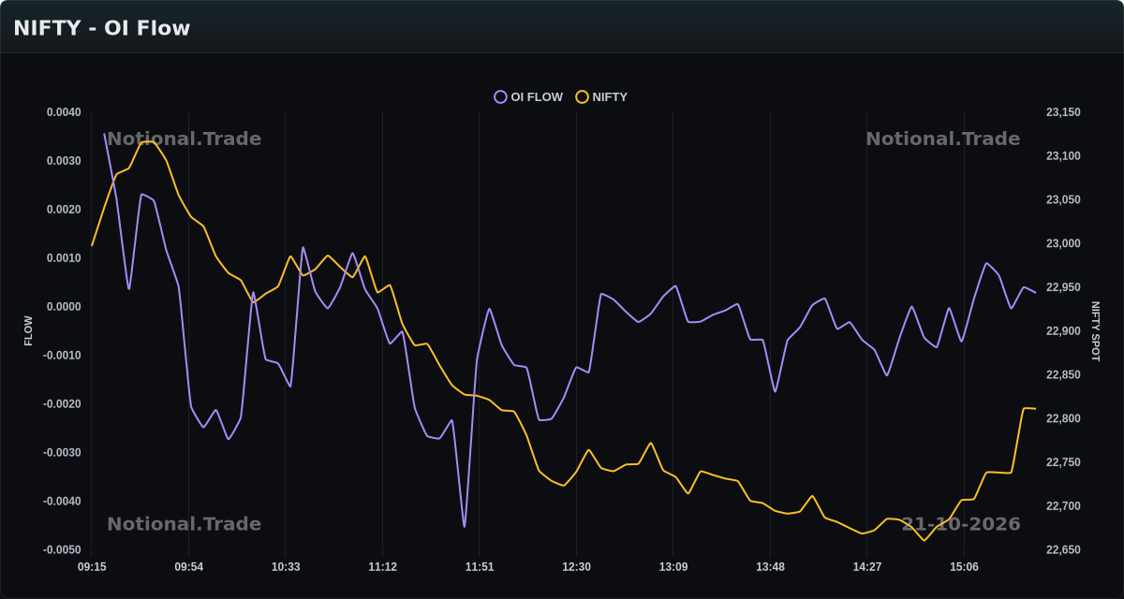Viewport: 1124px width, 599px height.
Task: Click the 0.0000 flow axis value
Action: pos(64,307)
